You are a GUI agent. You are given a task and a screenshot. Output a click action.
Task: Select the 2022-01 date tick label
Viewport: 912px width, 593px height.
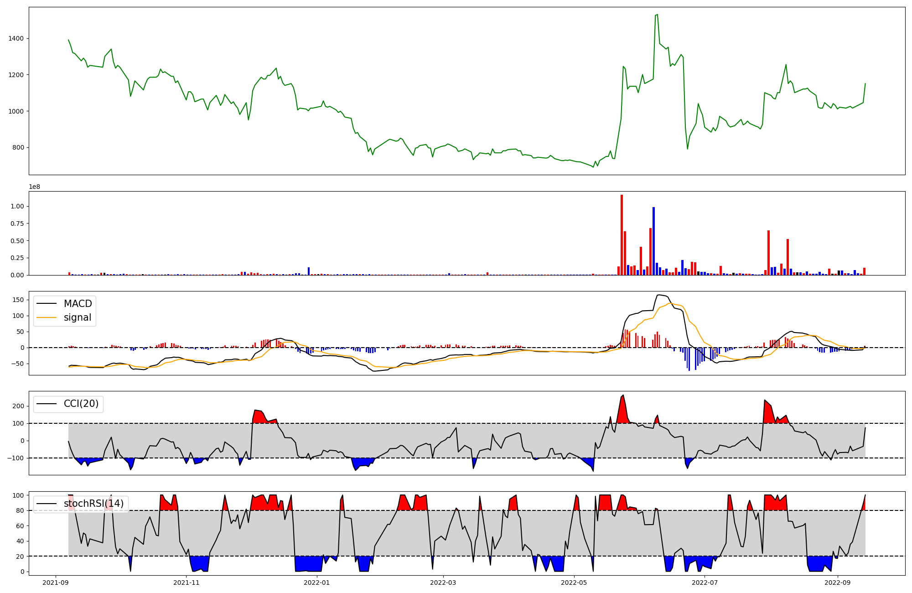(316, 583)
